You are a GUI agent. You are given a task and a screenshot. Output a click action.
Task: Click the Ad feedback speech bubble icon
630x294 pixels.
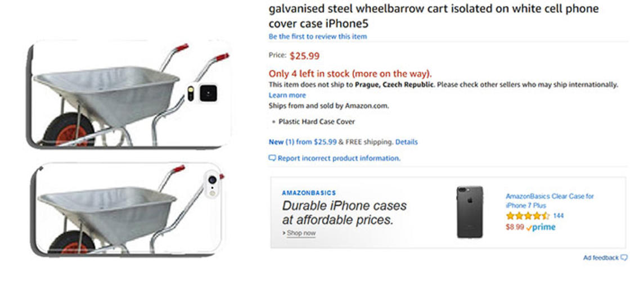[x=624, y=257]
